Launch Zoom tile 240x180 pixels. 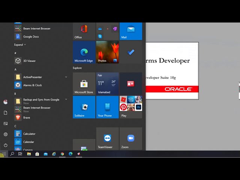(131, 139)
